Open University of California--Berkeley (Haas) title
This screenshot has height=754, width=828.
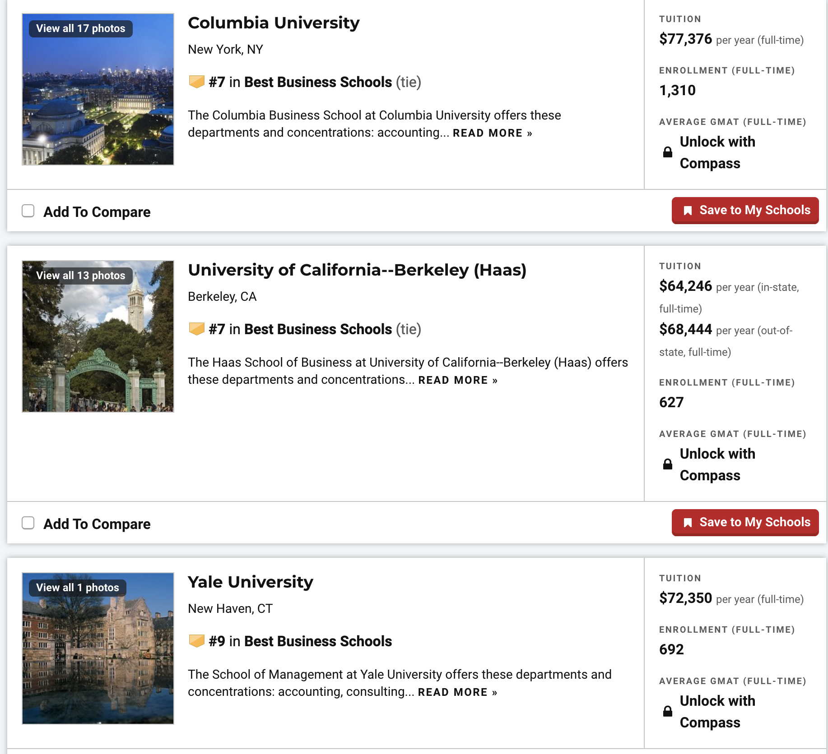[357, 270]
